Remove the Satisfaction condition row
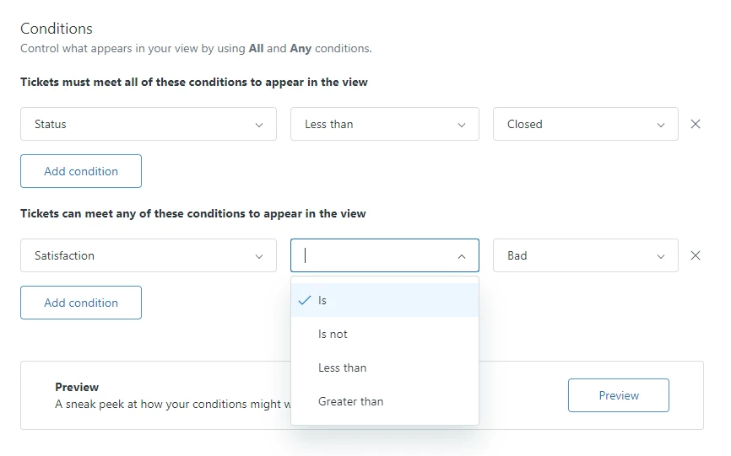Image resolution: width=731 pixels, height=456 pixels. 696,255
